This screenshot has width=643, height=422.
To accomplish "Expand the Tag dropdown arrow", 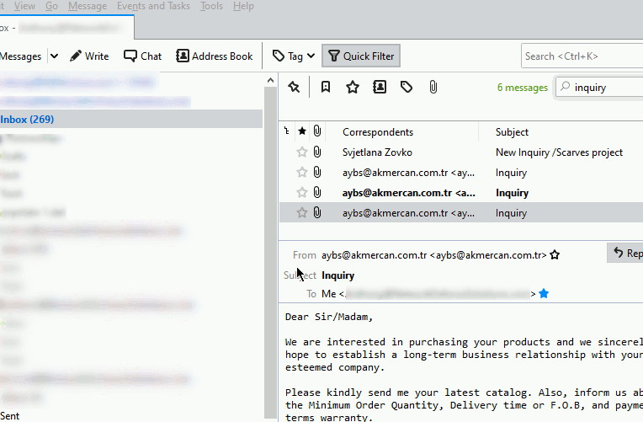I will (x=311, y=56).
